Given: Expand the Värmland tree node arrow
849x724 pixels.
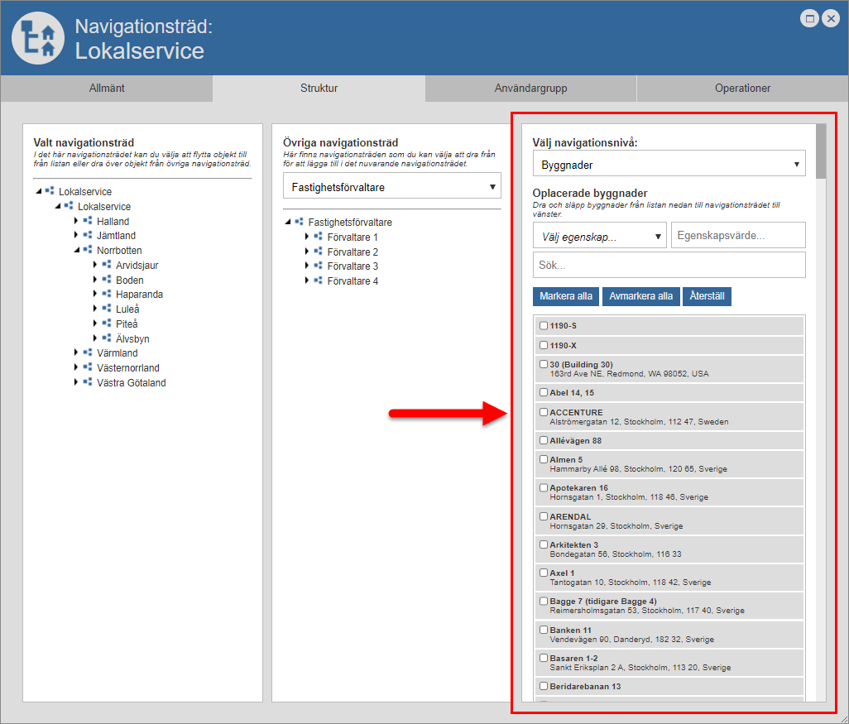Looking at the screenshot, I should click(x=76, y=353).
